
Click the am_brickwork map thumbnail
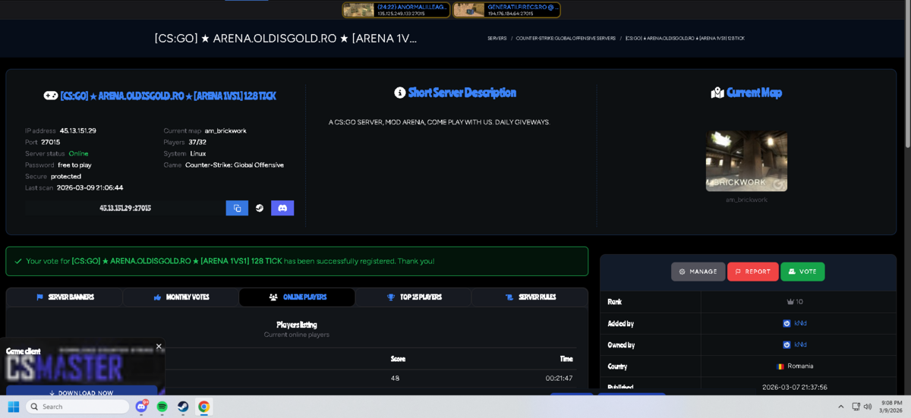(x=746, y=161)
